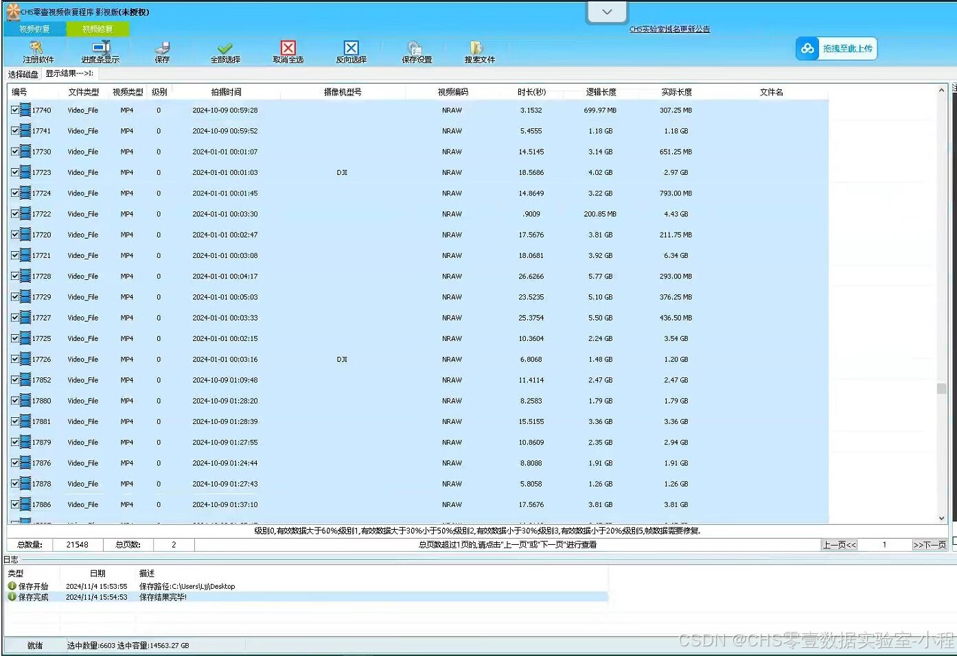The width and height of the screenshot is (957, 656).
Task: Select the 26.6266 duration cell
Action: pyautogui.click(x=531, y=276)
